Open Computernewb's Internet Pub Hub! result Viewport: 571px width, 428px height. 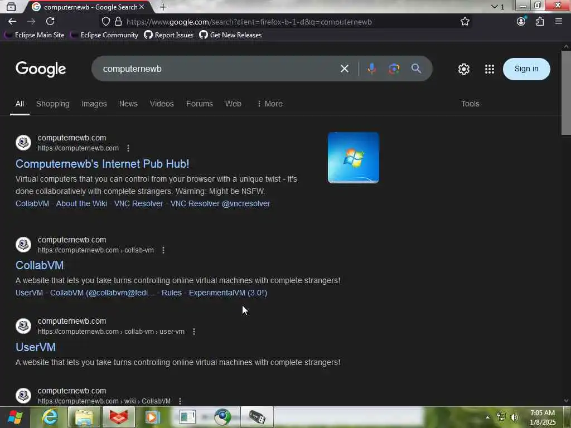pos(103,164)
